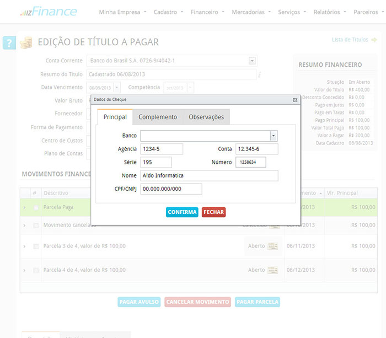
Task: Click the info icon beside Resumo do Título
Action: coord(260,74)
